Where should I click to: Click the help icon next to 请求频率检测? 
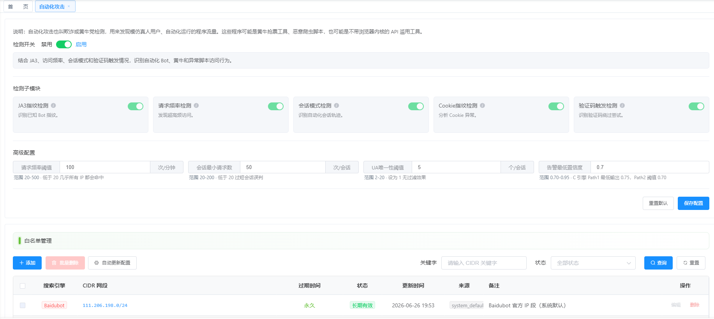[x=196, y=106]
